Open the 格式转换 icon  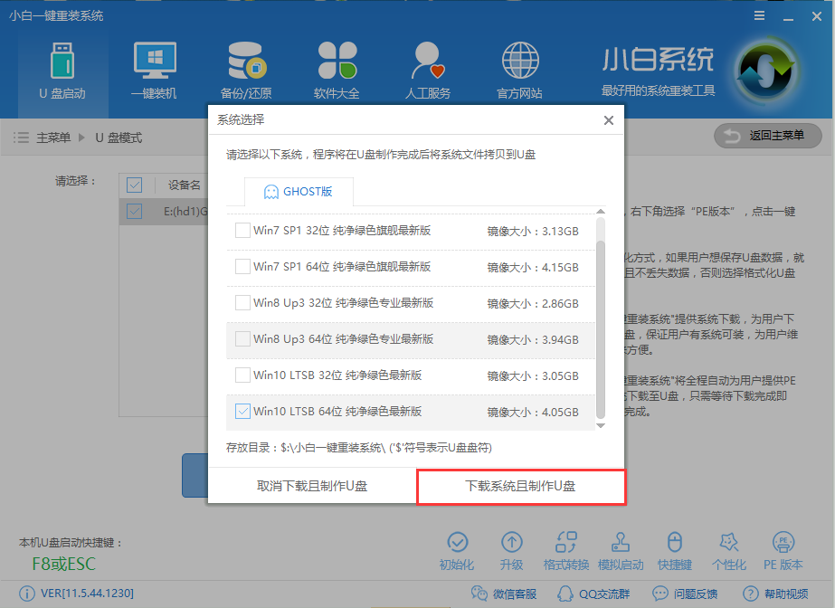coord(567,543)
